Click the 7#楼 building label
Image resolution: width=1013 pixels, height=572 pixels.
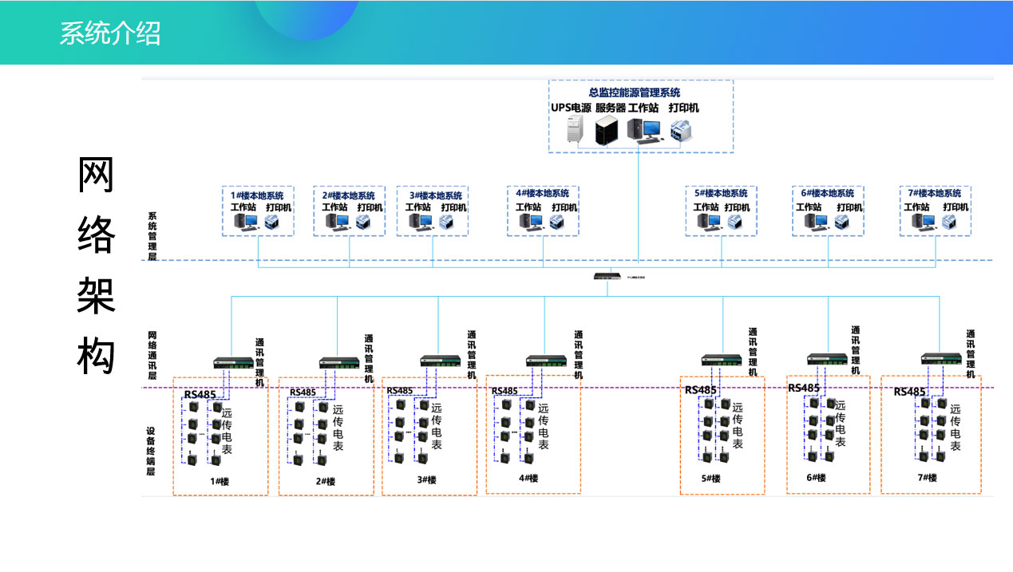pyautogui.click(x=927, y=477)
